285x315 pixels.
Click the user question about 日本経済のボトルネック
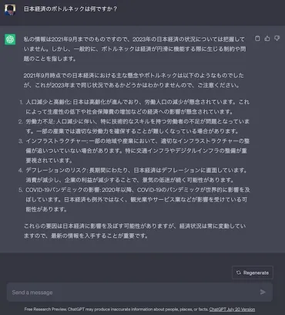coord(70,9)
